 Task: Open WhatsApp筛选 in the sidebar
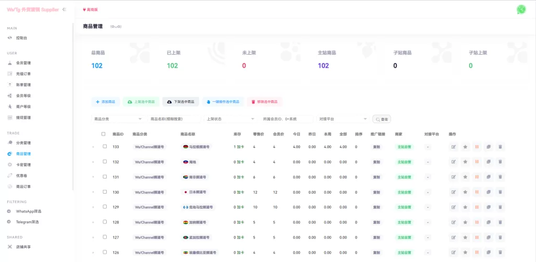pyautogui.click(x=29, y=211)
